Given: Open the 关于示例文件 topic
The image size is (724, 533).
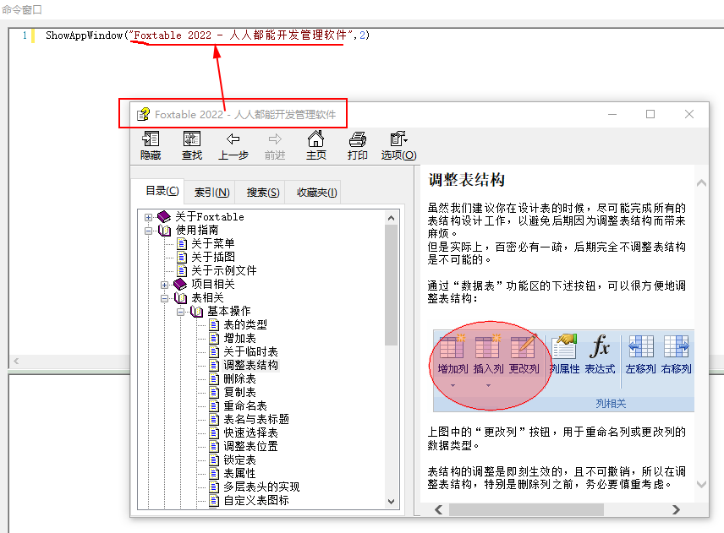Looking at the screenshot, I should (x=224, y=270).
